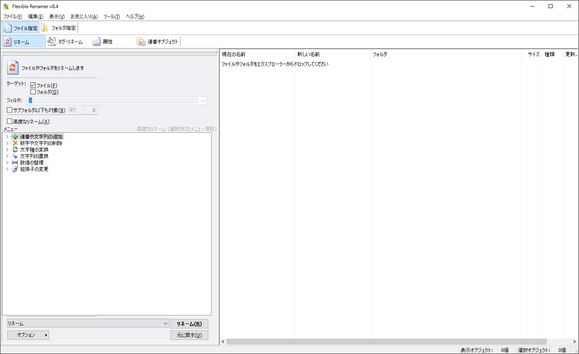Switch to the 属性 attributes tool
Image resolution: width=579 pixels, height=354 pixels.
tap(97, 41)
